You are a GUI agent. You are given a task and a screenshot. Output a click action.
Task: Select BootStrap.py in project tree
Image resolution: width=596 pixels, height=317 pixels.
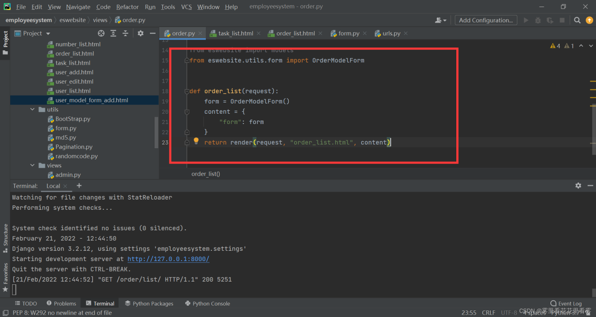coord(69,119)
